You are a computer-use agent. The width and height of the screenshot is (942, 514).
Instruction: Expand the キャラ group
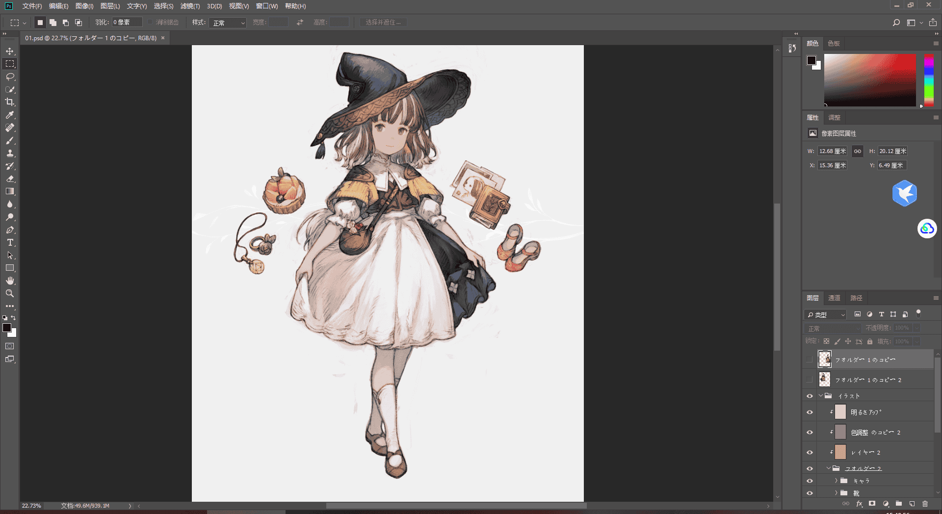[836, 481]
